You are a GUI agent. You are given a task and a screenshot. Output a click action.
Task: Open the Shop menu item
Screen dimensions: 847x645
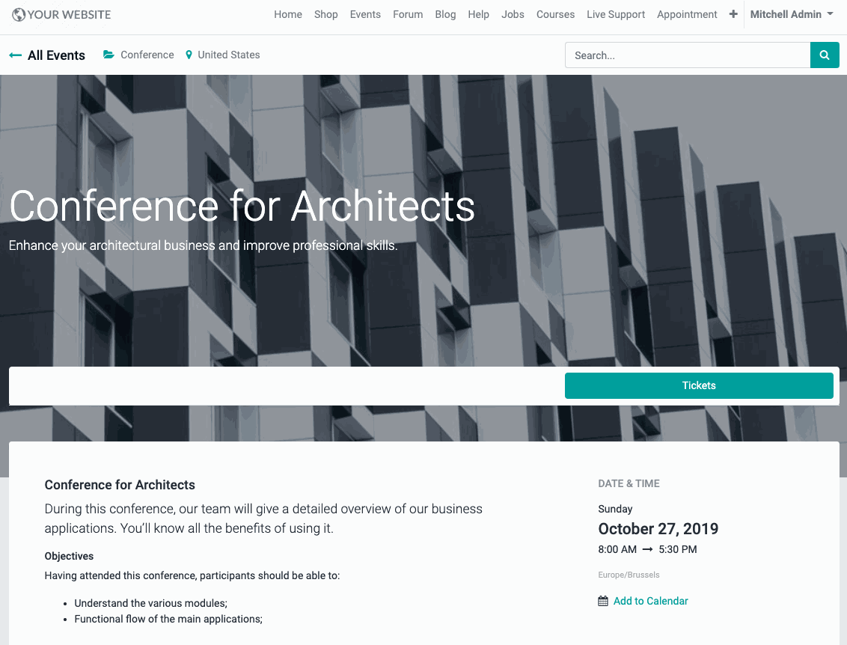(325, 14)
